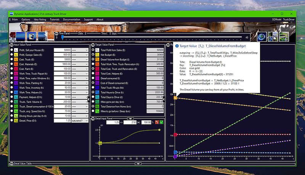Toggle radio for Net Budget target
The image size is (305, 175).
click(x=93, y=55)
